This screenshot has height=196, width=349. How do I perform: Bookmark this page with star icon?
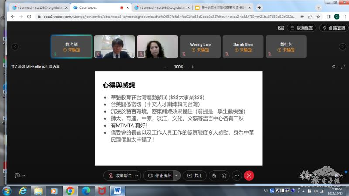click(x=318, y=17)
